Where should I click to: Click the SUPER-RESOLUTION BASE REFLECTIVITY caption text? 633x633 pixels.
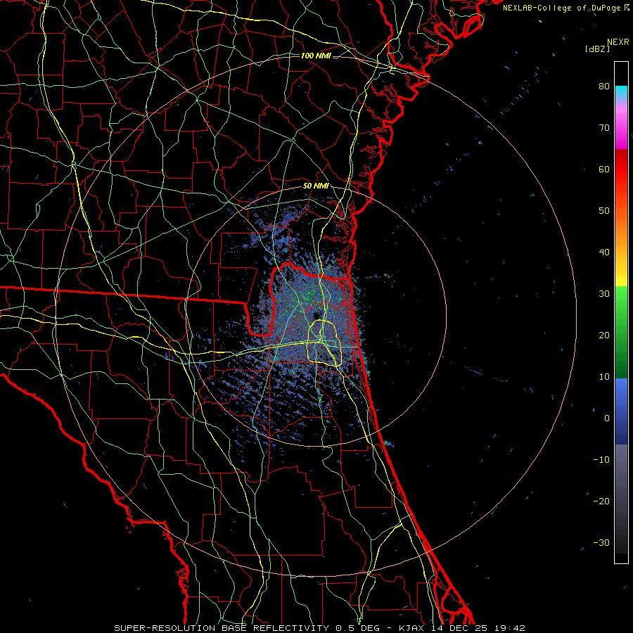(222, 628)
